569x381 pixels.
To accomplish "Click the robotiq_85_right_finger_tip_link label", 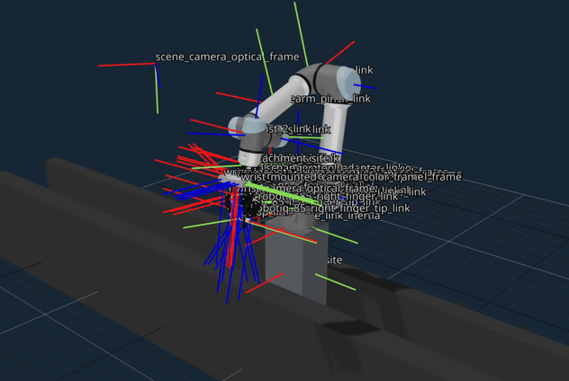I will pos(334,208).
